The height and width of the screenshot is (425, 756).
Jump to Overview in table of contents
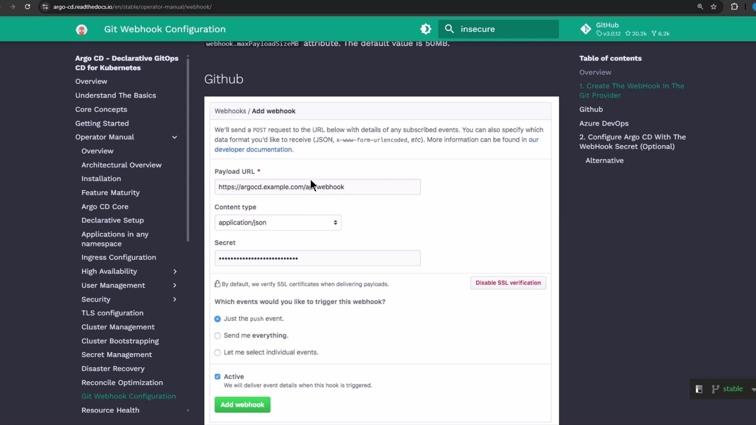coord(595,72)
